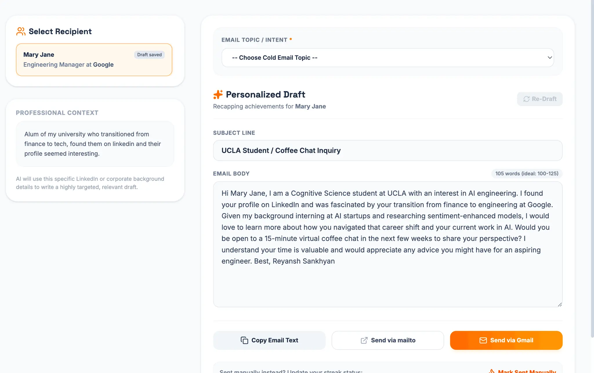
Task: Send the email via Gmail
Action: (506, 340)
